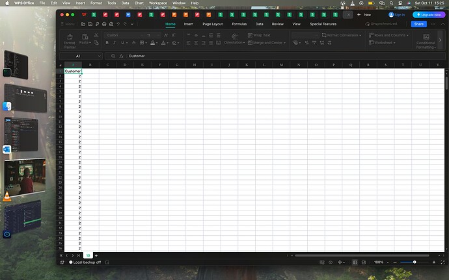Open the insert function (fx) dialog
Image resolution: width=449 pixels, height=280 pixels.
click(121, 56)
